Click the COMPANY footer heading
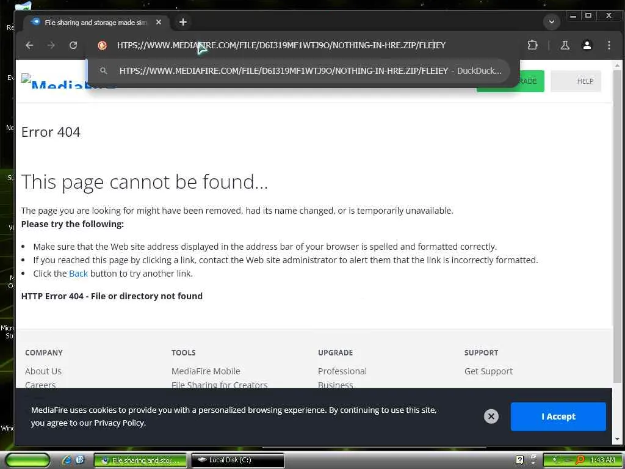Screen dimensions: 625x469 tap(44, 352)
